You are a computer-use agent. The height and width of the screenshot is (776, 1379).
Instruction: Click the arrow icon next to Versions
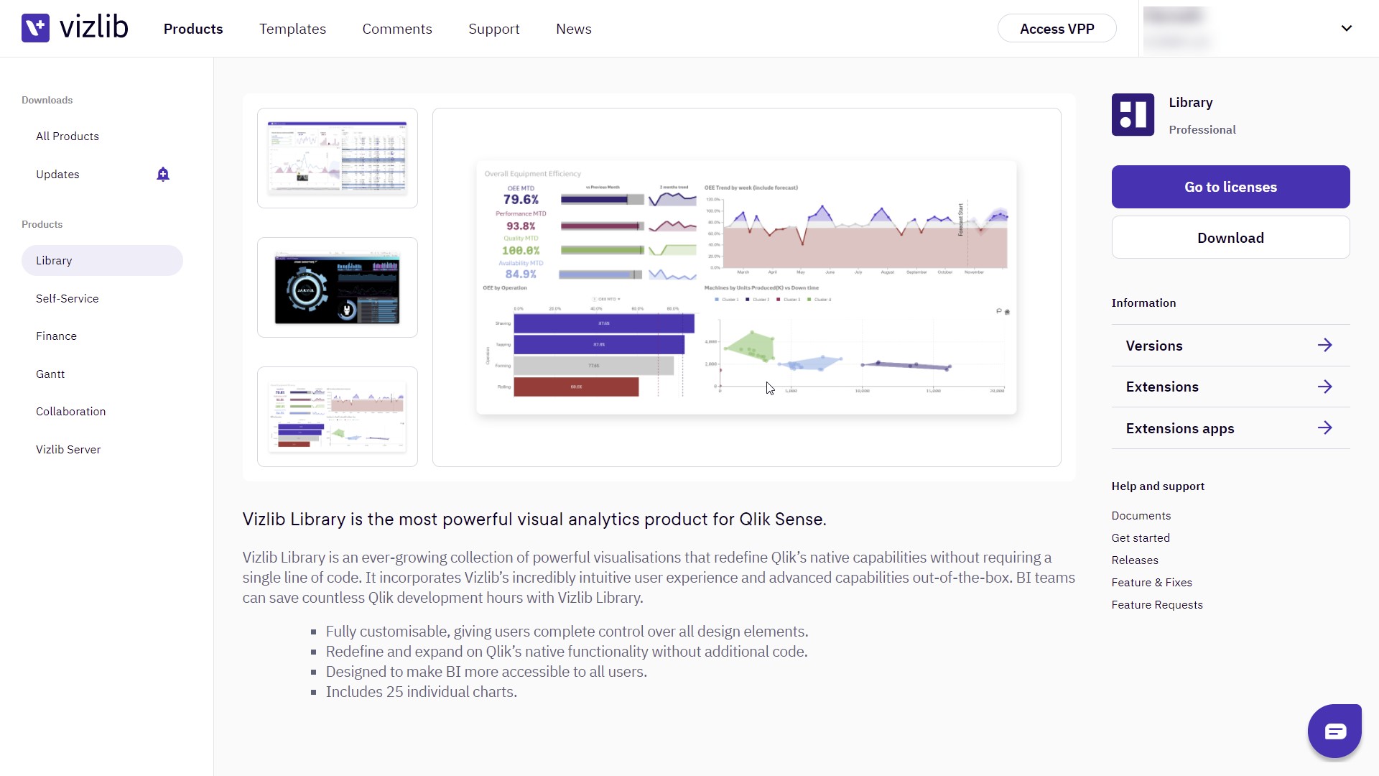(1324, 346)
